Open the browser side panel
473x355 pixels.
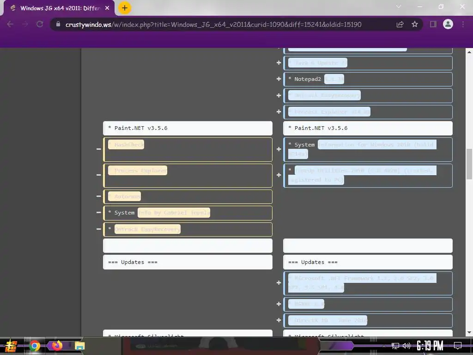pyautogui.click(x=433, y=24)
